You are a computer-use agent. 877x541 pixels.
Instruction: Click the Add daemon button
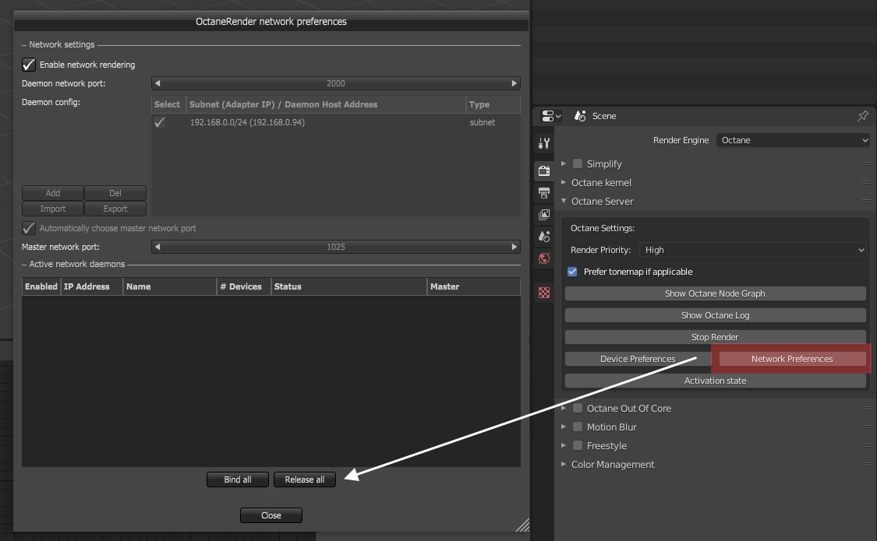pyautogui.click(x=53, y=193)
